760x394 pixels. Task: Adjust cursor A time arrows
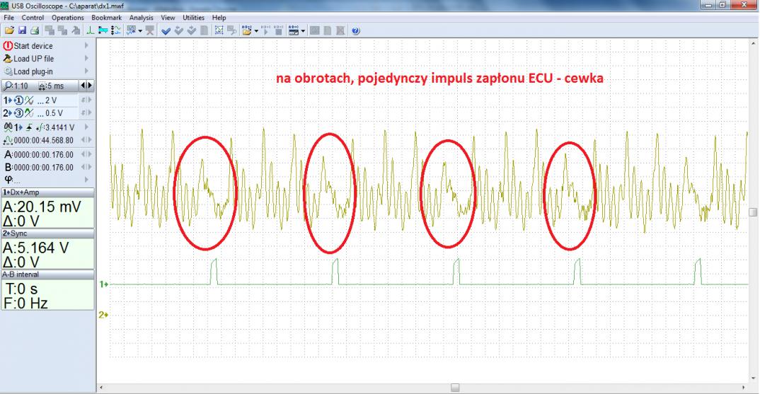pos(86,154)
